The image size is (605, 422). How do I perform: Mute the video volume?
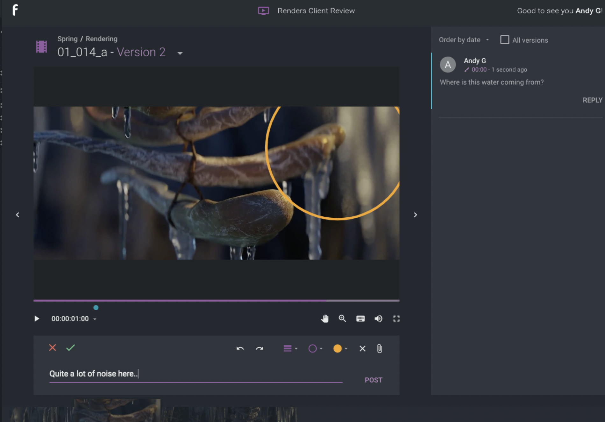[378, 319]
